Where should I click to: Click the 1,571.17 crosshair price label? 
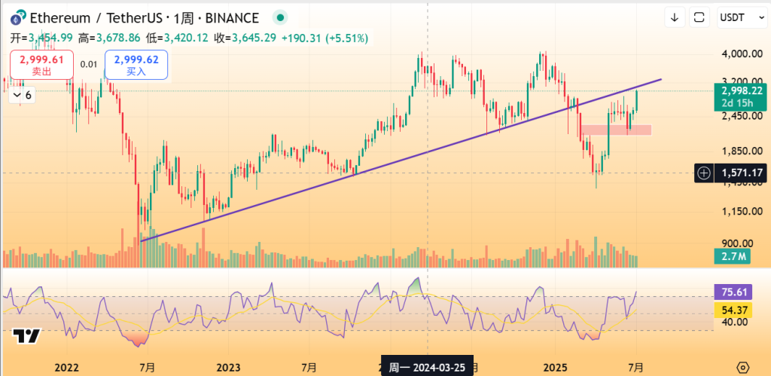pos(742,173)
